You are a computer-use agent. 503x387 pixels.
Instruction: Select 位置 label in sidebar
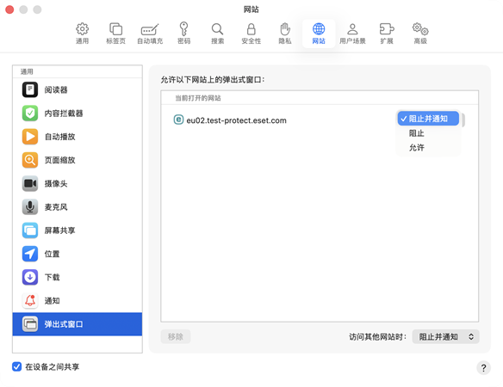pyautogui.click(x=52, y=254)
